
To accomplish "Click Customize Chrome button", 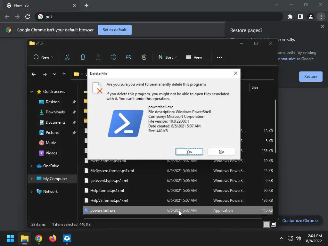I will coord(299,220).
